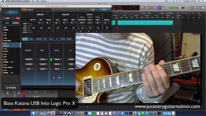This screenshot has width=206, height=116.
Task: Open Logic list editors icon
Action: [x=191, y=8]
